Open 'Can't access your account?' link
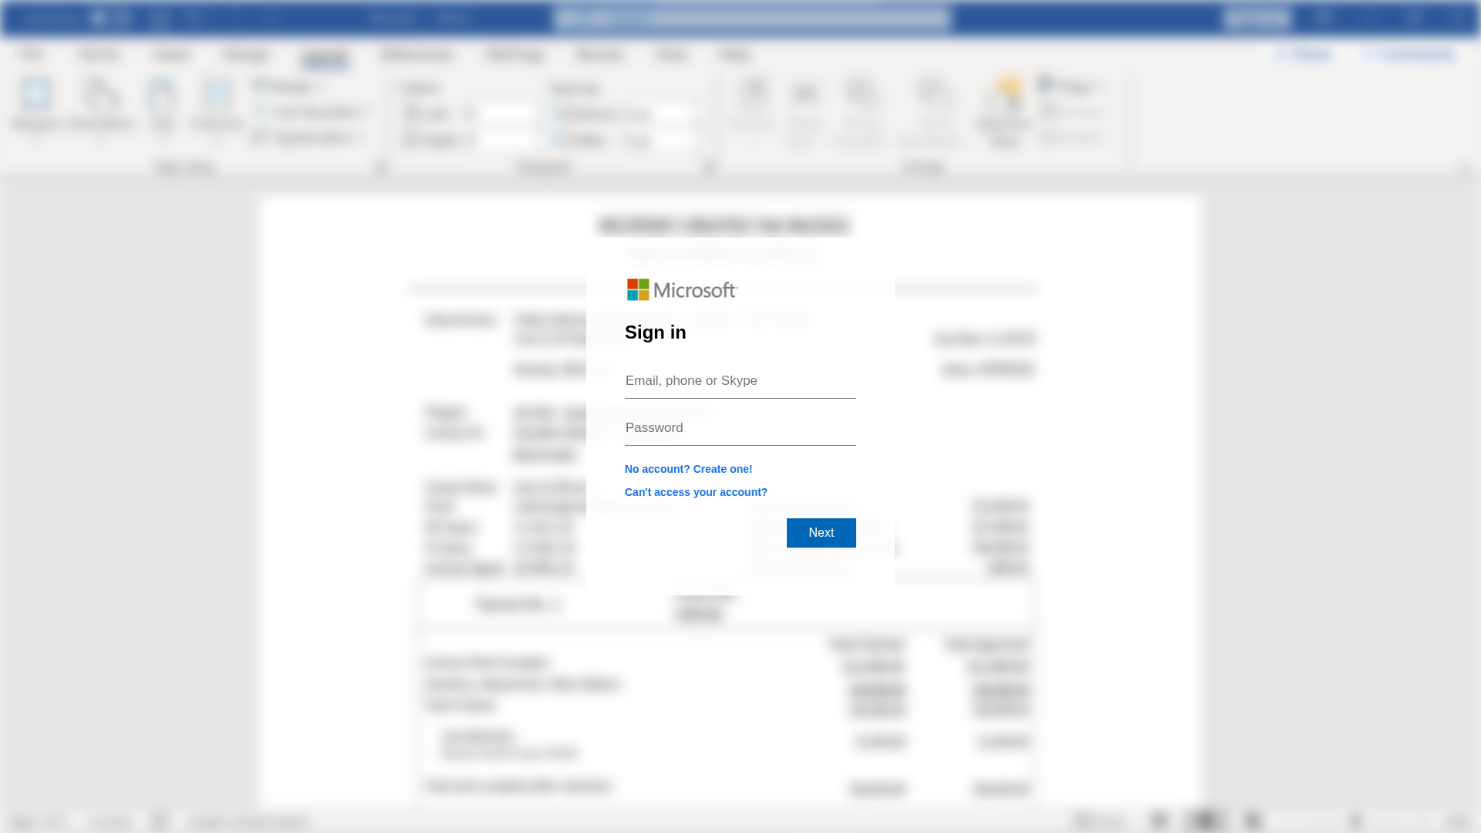This screenshot has width=1481, height=833. coord(696,492)
